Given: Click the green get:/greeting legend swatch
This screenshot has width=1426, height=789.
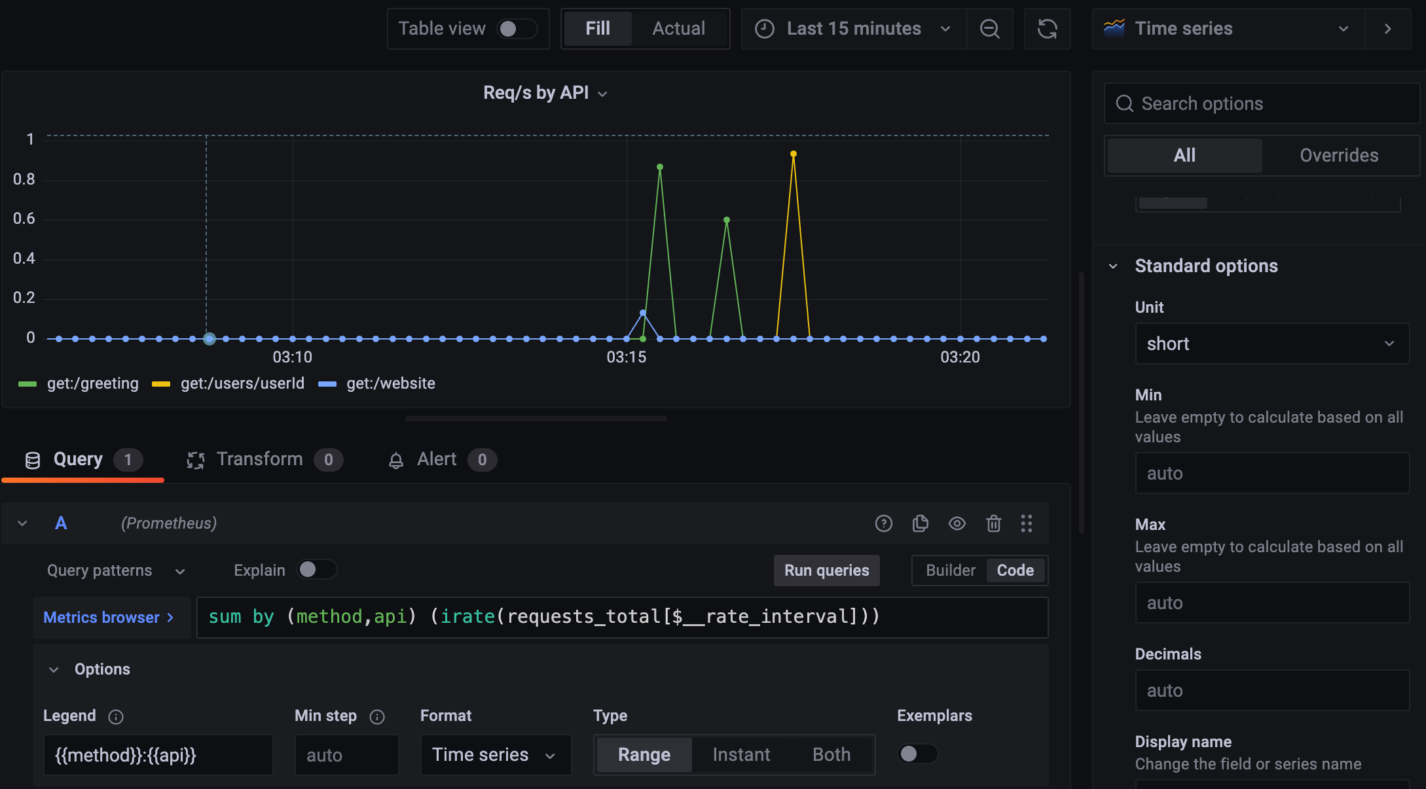Looking at the screenshot, I should (x=27, y=384).
